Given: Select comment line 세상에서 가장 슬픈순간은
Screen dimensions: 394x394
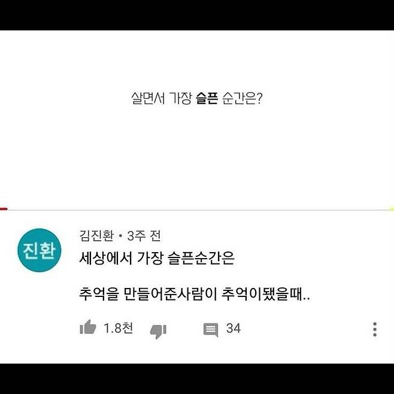Looking at the screenshot, I should click(x=157, y=257).
